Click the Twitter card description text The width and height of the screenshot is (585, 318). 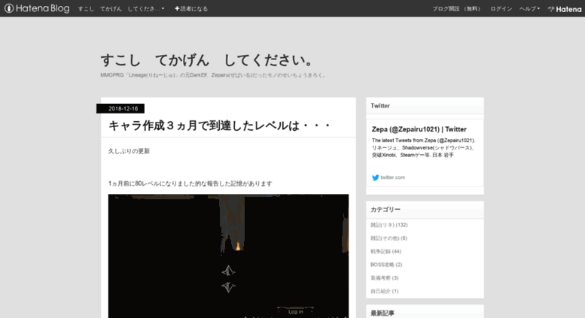(423, 148)
